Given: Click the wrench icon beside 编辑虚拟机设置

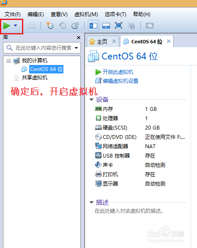Looking at the screenshot, I should [98, 81].
